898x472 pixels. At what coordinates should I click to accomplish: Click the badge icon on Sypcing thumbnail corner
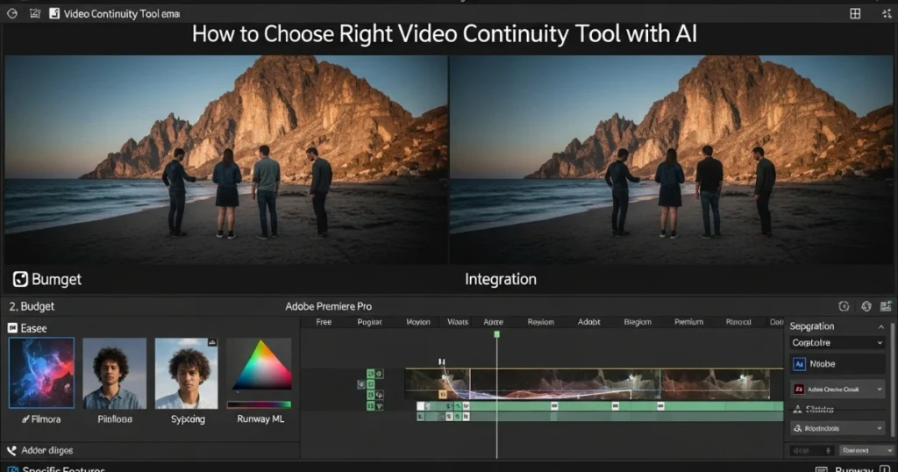[x=212, y=342]
